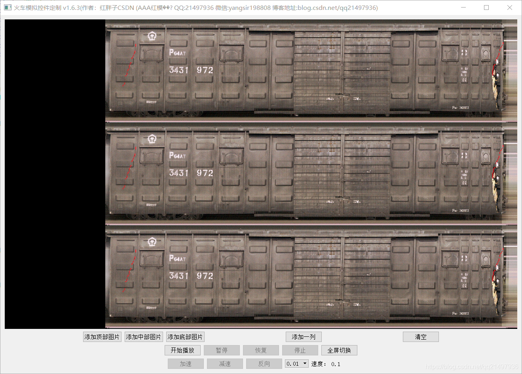Close the train simulator window
Image resolution: width=522 pixels, height=374 pixels.
[510, 8]
